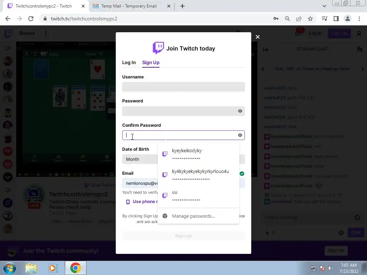The image size is (367, 275).
Task: Go back to previous page
Action: (8, 19)
